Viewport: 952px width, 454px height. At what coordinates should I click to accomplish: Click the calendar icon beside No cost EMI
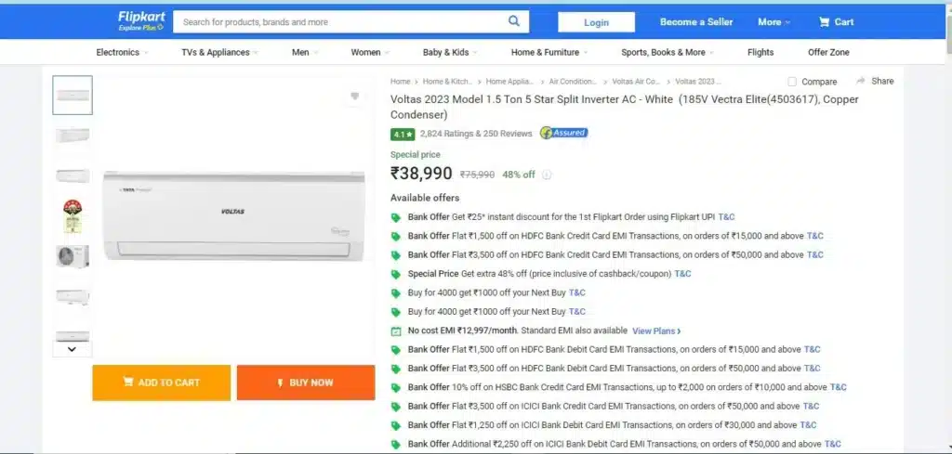pyautogui.click(x=396, y=331)
